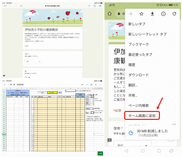Open page info circle icon
The image size is (182, 157).
point(163,14)
